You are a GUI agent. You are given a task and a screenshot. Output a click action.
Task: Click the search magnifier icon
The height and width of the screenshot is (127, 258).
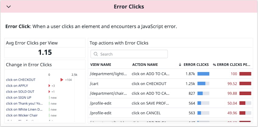coord(96,54)
